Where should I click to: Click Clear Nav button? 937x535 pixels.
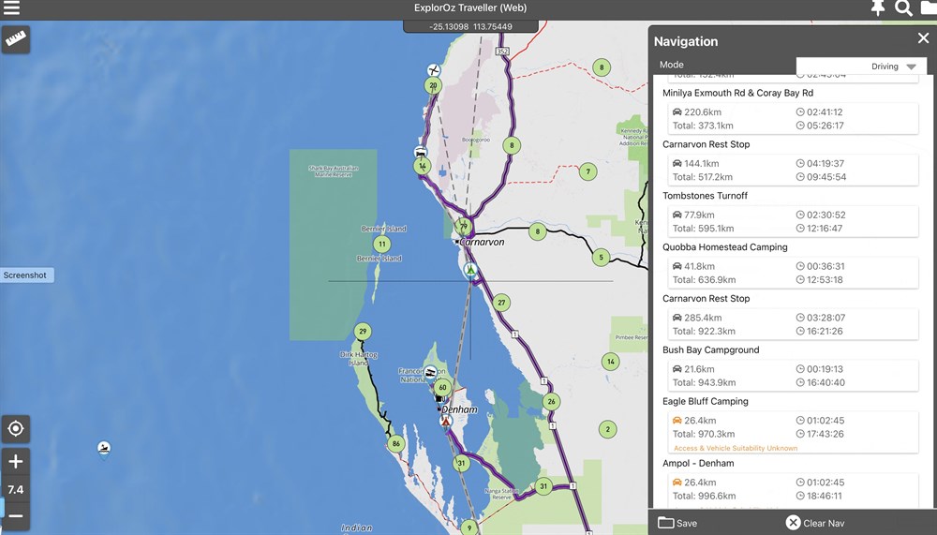814,523
